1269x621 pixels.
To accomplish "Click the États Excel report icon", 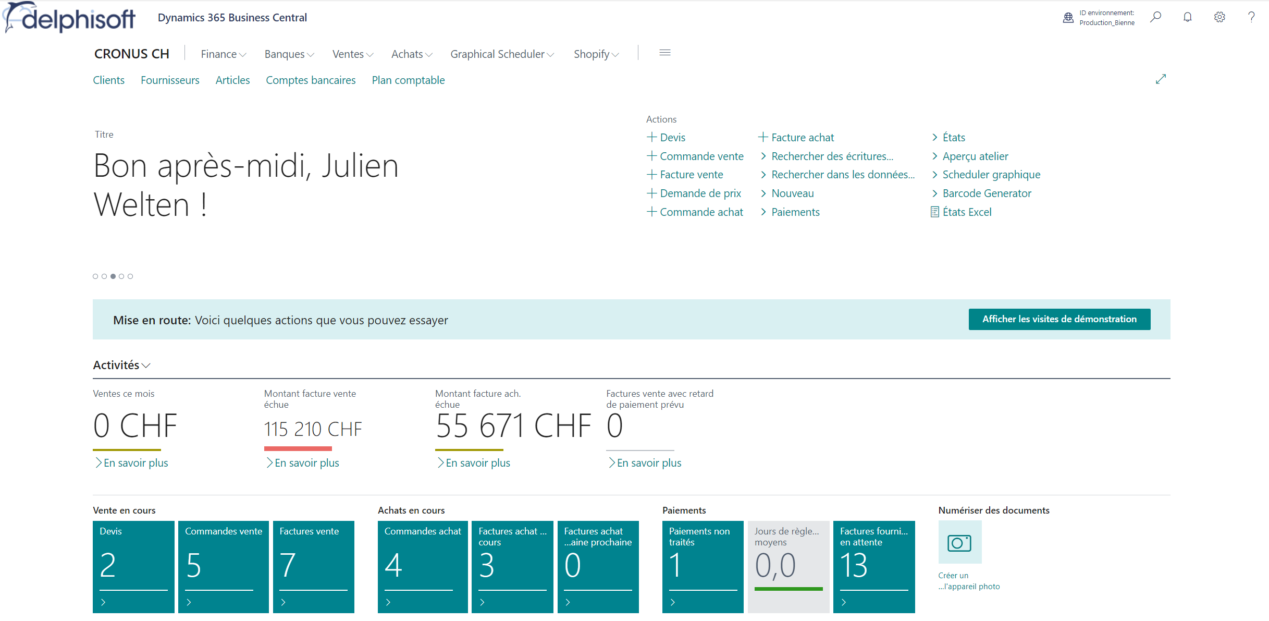I will click(x=935, y=212).
